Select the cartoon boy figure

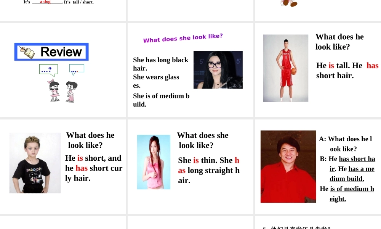point(71,92)
